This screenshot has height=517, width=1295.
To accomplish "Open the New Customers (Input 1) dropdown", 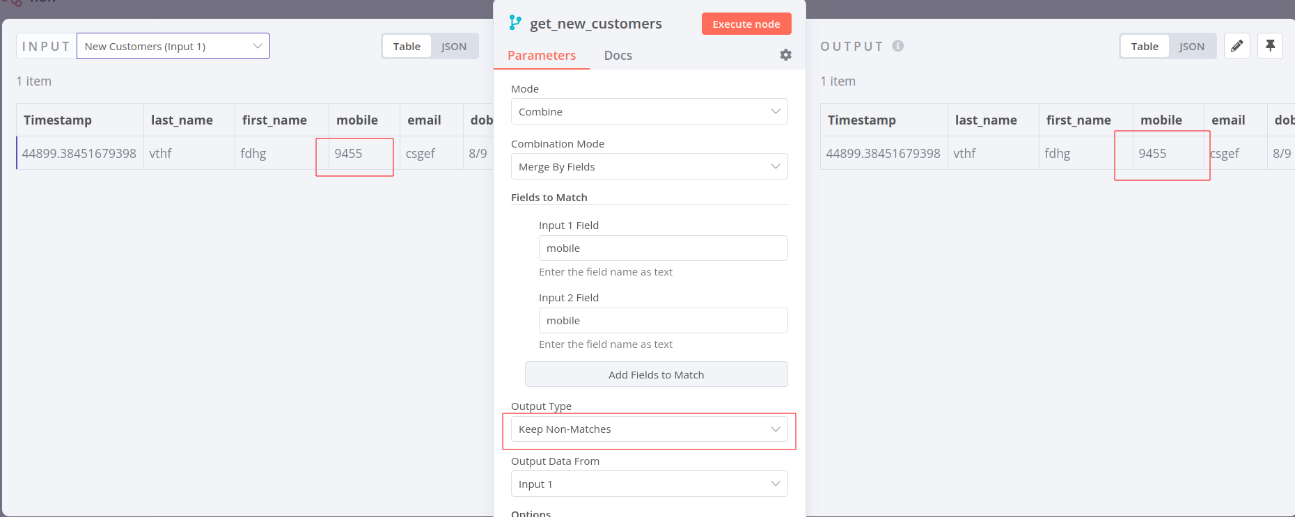I will coord(173,47).
